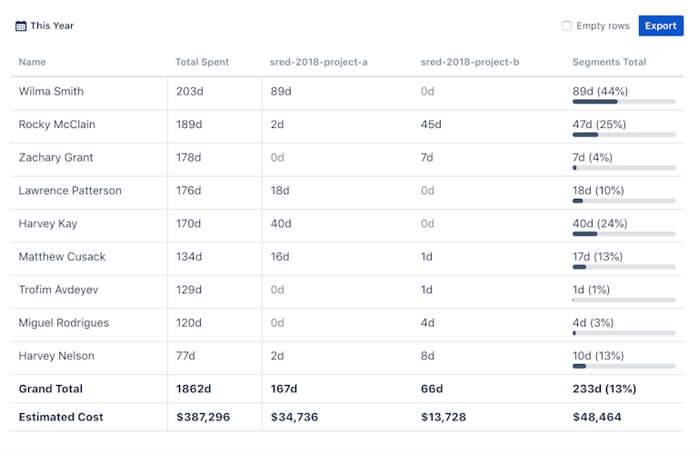Screen dimensions: 698x454
Task: Click the sred-2018-project-a column header
Action: [318, 62]
